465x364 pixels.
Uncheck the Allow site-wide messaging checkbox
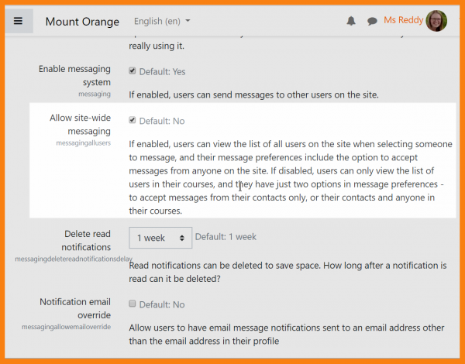pos(133,121)
